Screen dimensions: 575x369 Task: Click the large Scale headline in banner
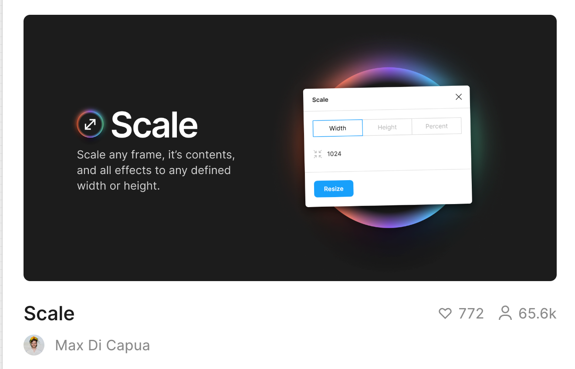click(155, 124)
